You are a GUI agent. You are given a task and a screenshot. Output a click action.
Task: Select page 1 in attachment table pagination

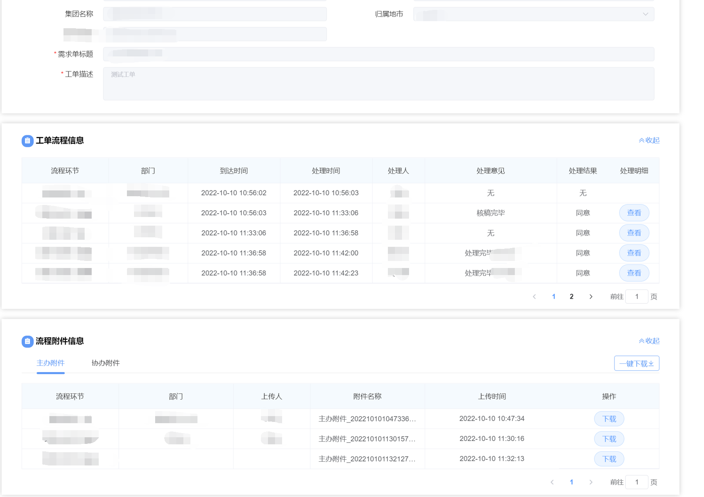coord(571,482)
